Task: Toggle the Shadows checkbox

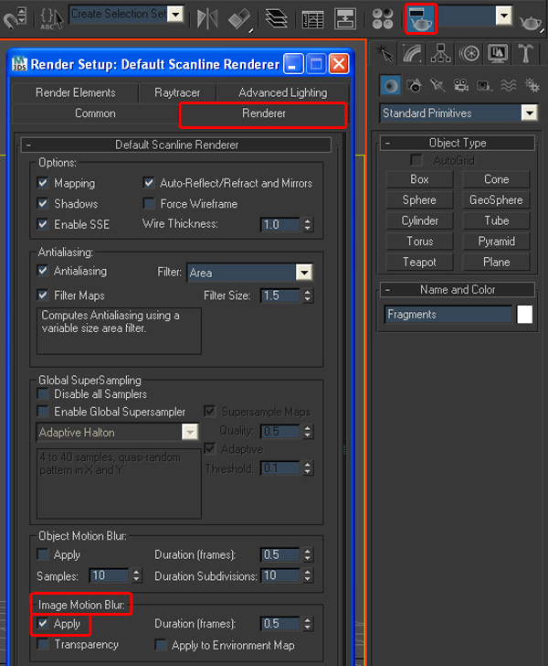Action: (43, 203)
